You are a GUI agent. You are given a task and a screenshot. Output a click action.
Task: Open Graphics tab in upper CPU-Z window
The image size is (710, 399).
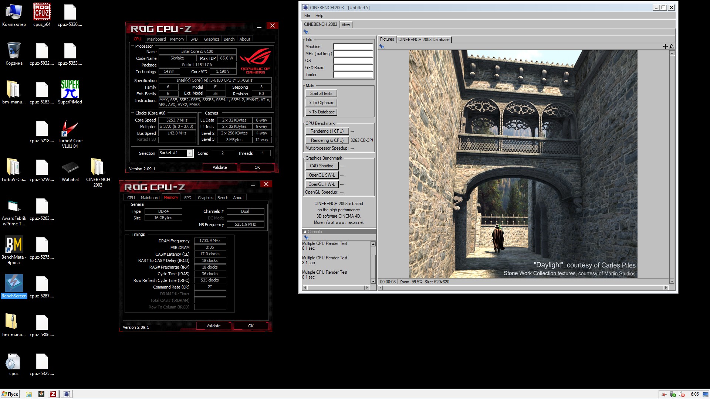tap(212, 39)
